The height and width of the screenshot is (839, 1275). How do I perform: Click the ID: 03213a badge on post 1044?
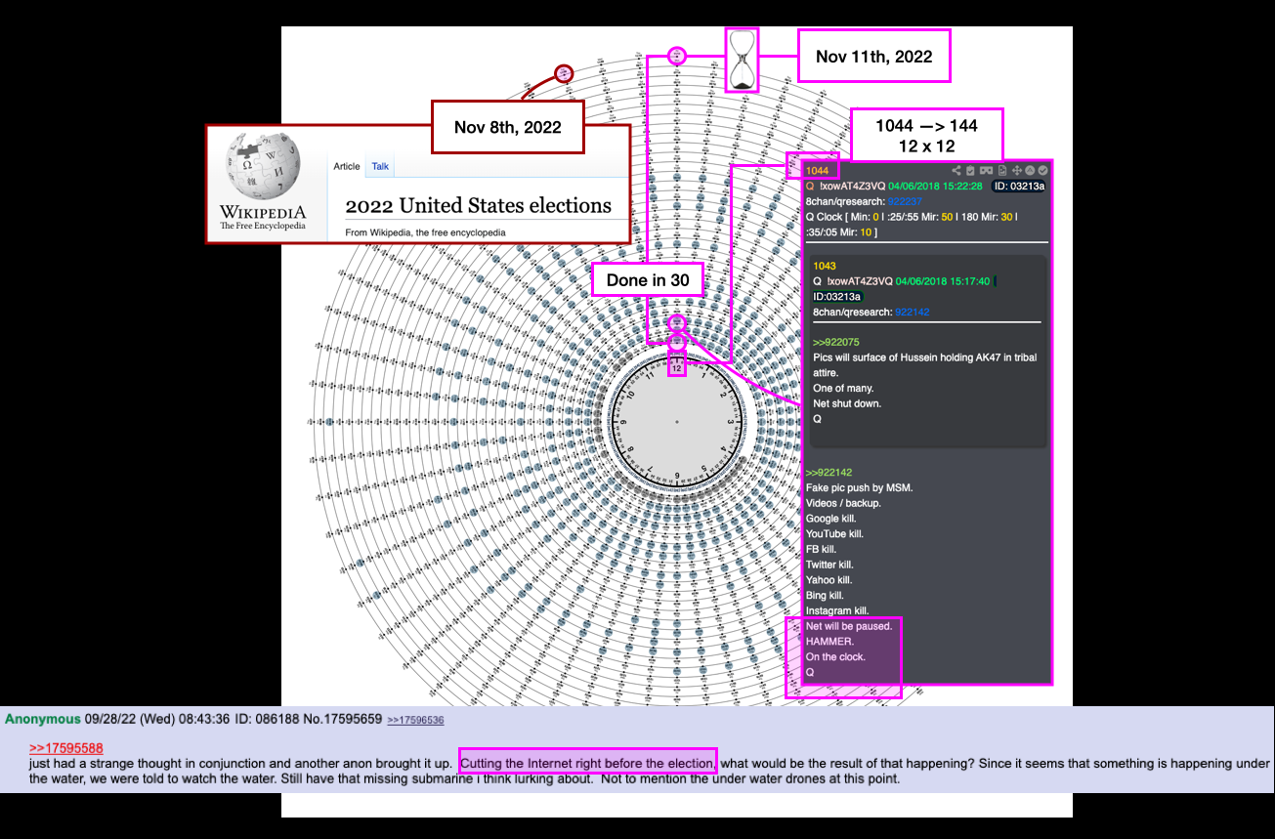click(1018, 187)
